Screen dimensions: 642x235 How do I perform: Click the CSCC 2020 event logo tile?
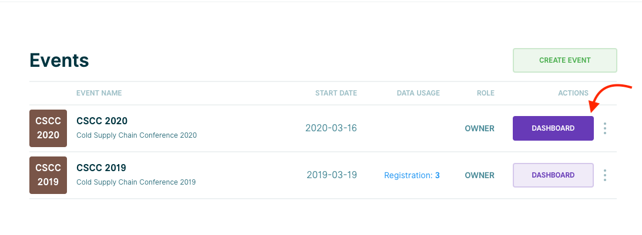(x=48, y=128)
